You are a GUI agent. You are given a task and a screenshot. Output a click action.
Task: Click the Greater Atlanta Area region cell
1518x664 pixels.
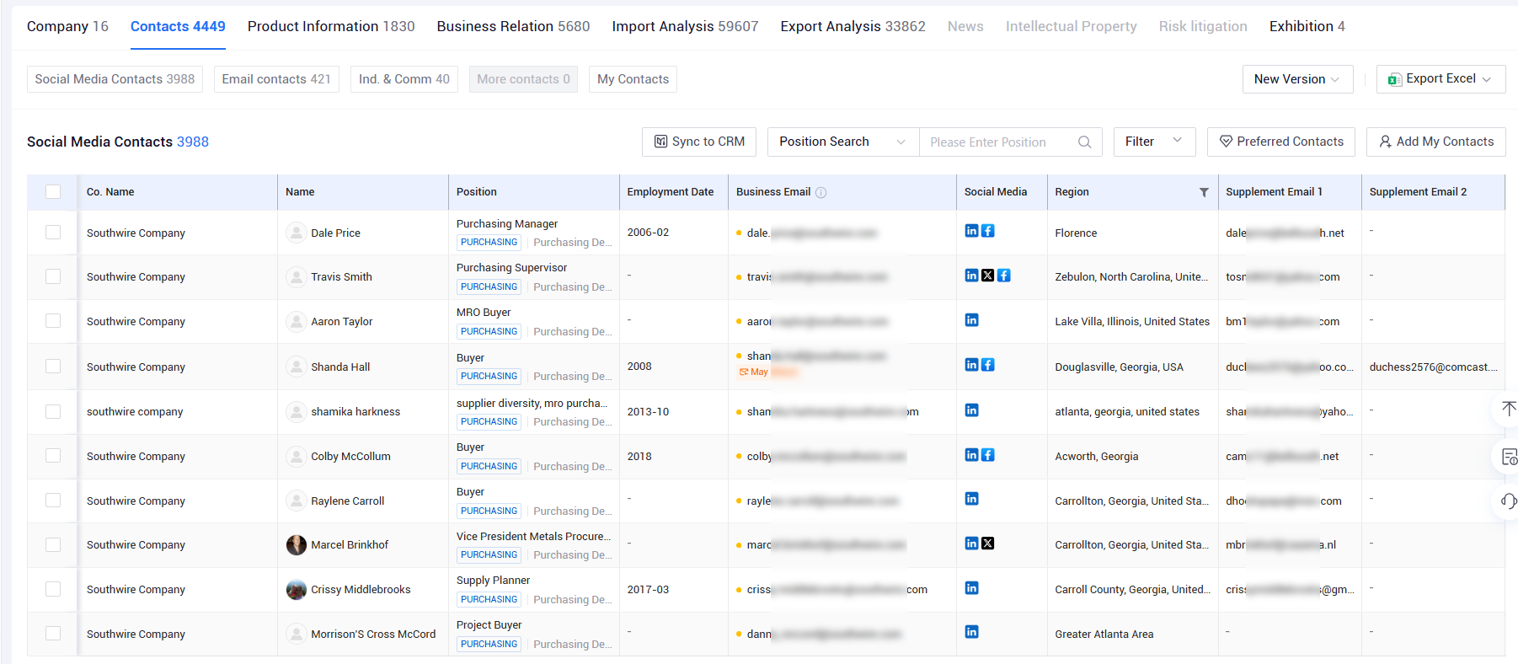tap(1104, 635)
